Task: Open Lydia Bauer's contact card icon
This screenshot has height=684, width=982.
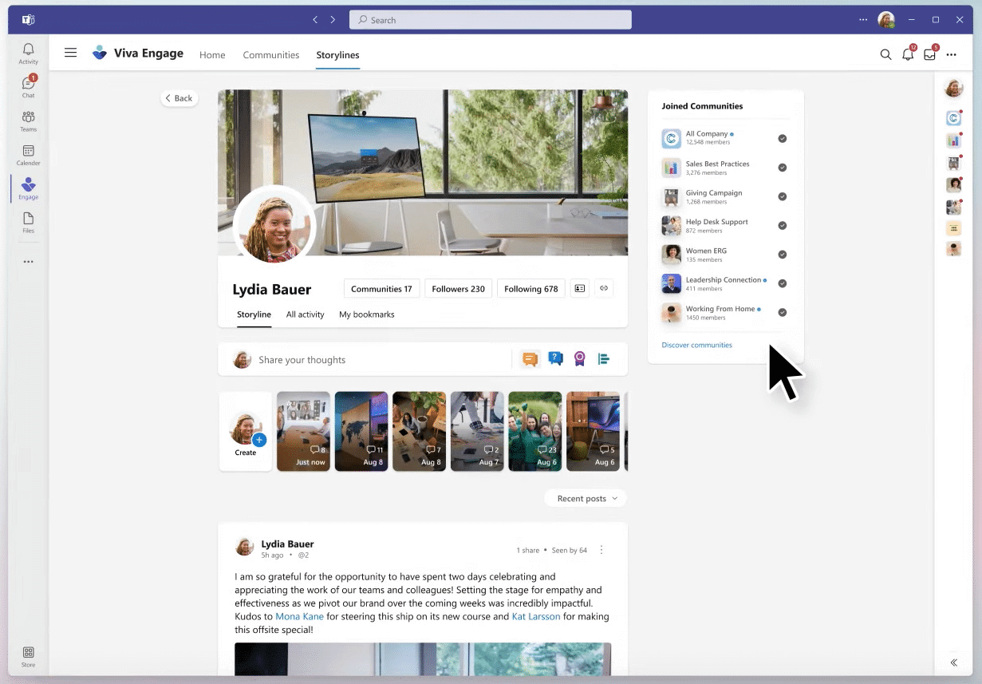Action: [580, 288]
